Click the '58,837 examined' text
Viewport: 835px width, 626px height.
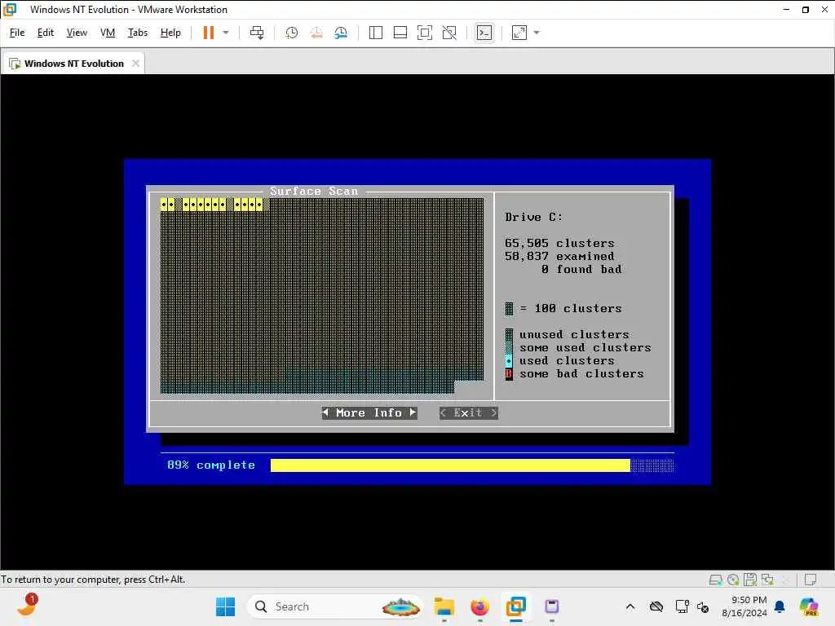tap(559, 257)
